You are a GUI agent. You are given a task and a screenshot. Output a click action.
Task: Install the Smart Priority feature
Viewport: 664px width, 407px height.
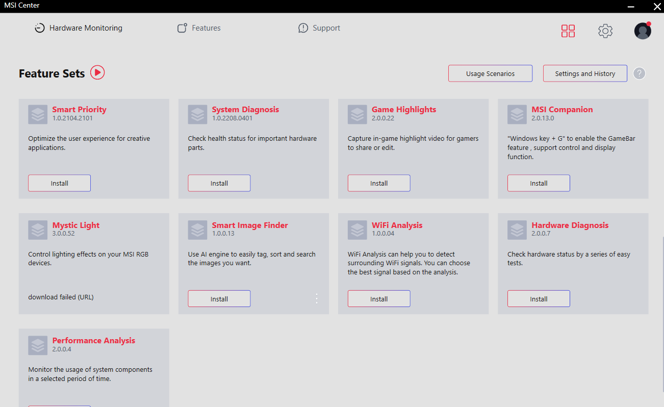(59, 183)
